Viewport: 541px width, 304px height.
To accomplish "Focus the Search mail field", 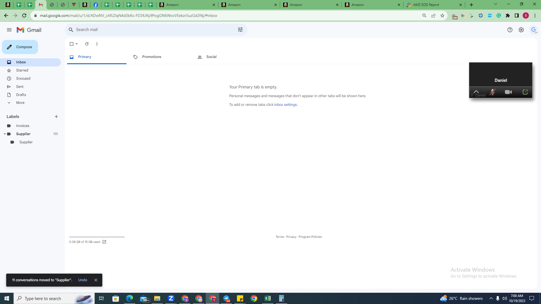I will (x=156, y=30).
